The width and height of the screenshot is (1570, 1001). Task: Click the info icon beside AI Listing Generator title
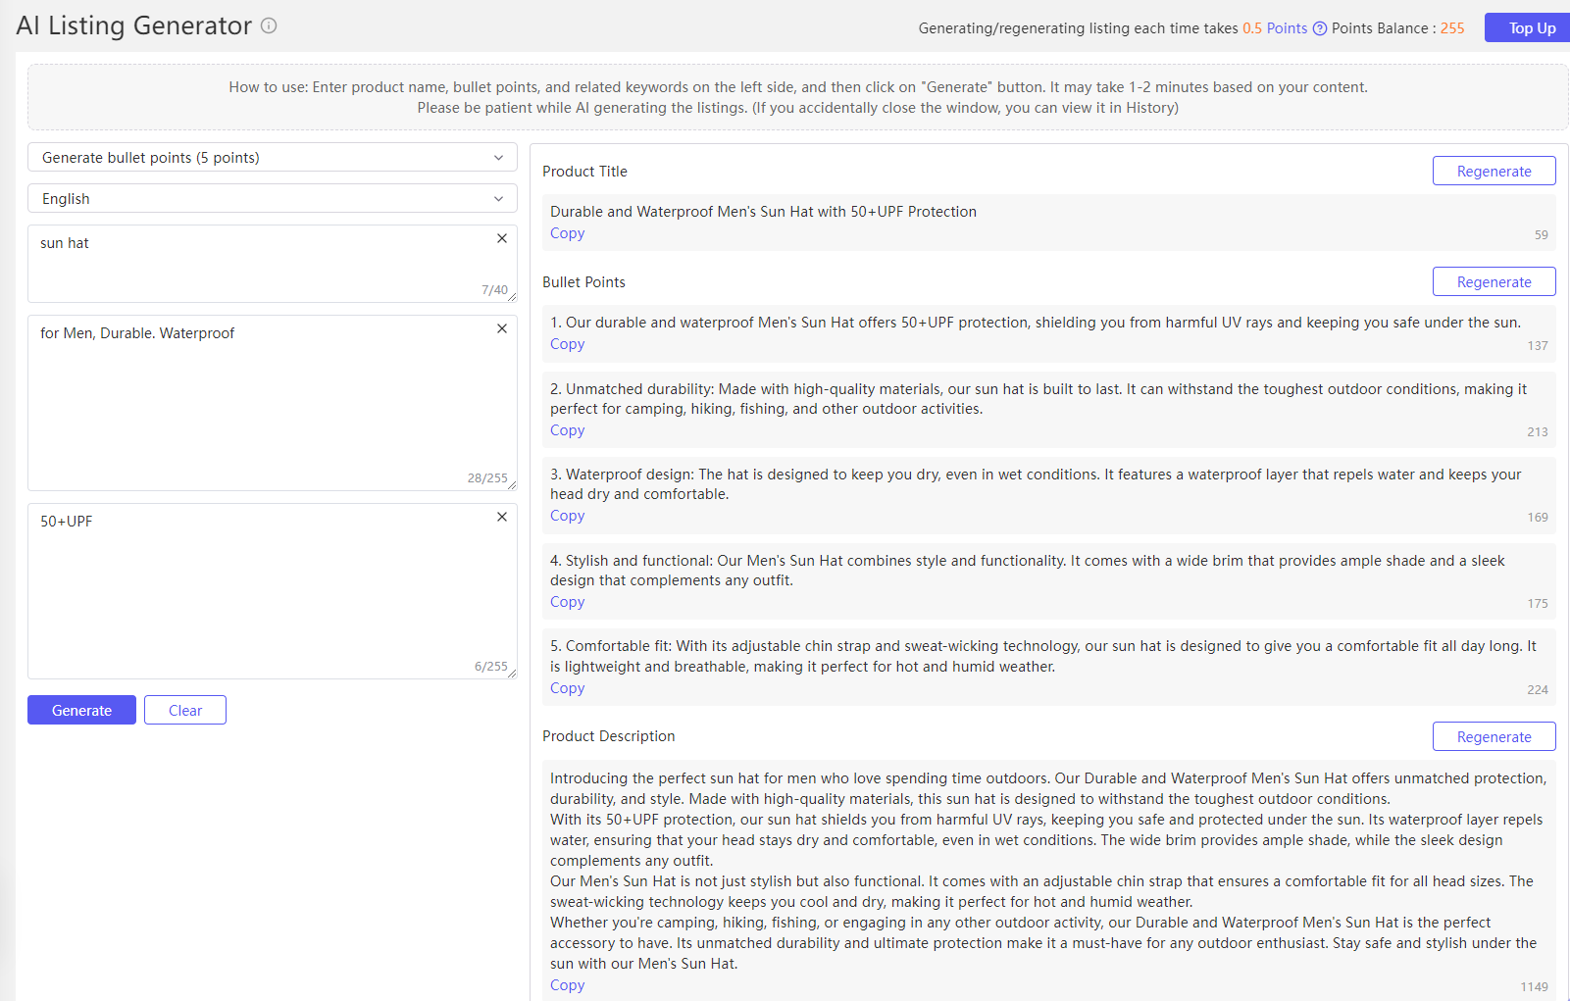pos(269,26)
